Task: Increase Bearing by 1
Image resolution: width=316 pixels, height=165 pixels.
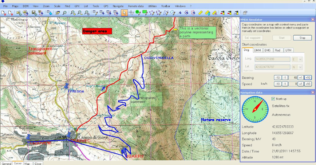Action: (301, 78)
